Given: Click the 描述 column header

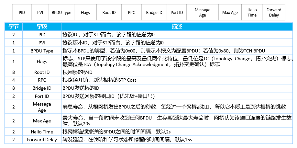Looking at the screenshot, I should click(x=177, y=27).
